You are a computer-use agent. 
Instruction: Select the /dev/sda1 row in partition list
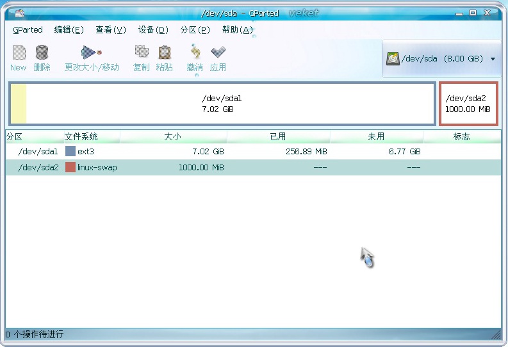tap(253, 151)
